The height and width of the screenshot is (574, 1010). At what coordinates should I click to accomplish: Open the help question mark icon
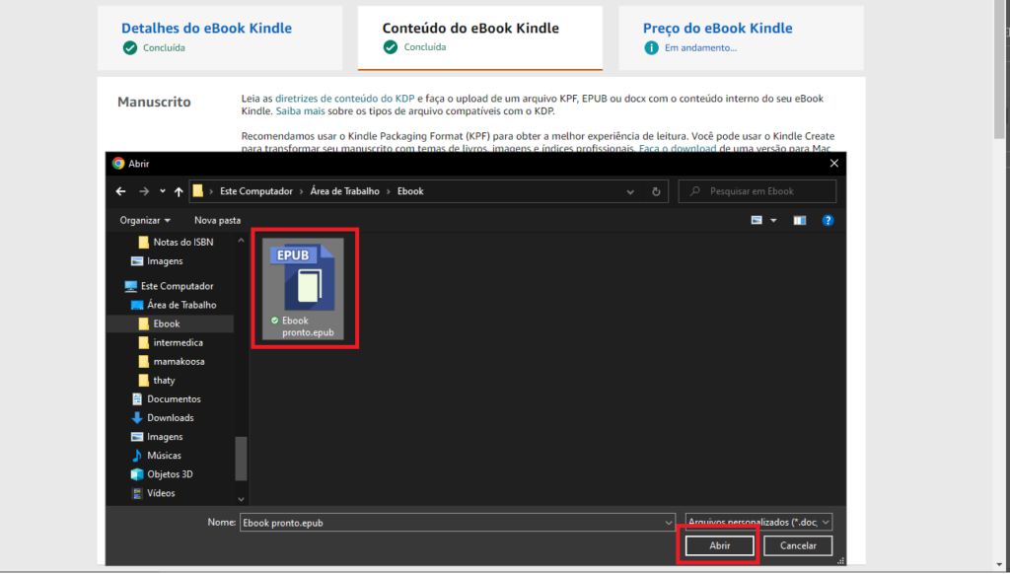coord(829,220)
